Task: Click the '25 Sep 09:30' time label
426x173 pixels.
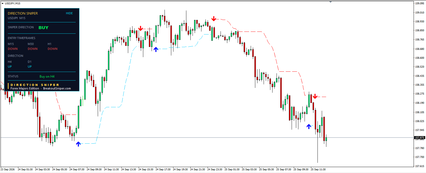Action: (301, 169)
